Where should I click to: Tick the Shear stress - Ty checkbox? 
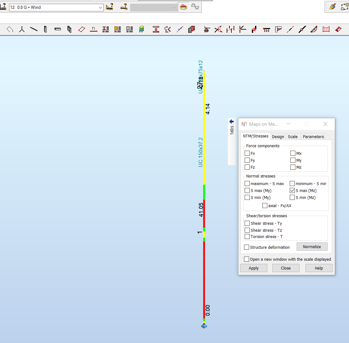(x=247, y=224)
